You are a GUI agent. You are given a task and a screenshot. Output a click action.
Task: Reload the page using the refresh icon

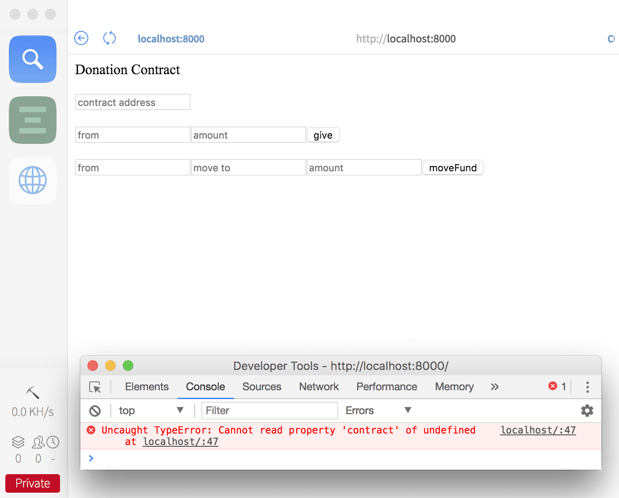coord(109,38)
